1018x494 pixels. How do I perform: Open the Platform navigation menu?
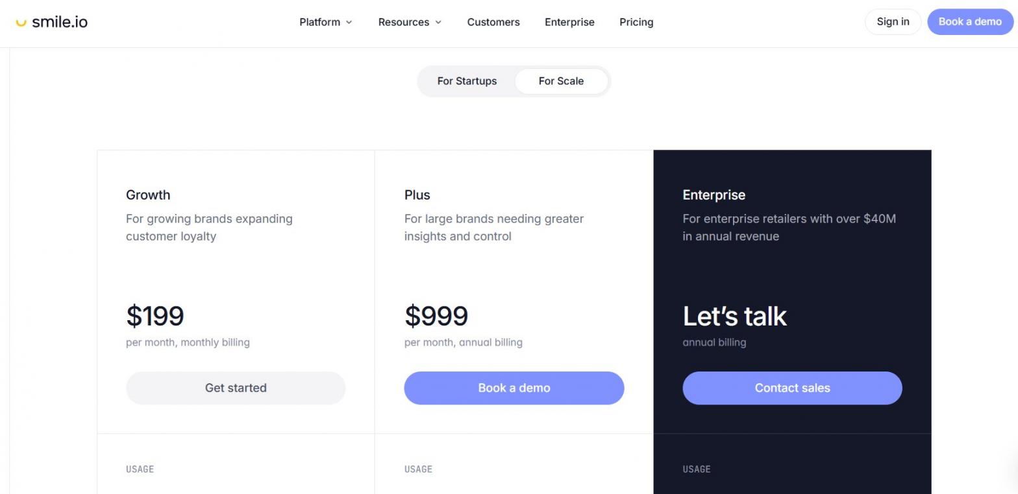326,22
